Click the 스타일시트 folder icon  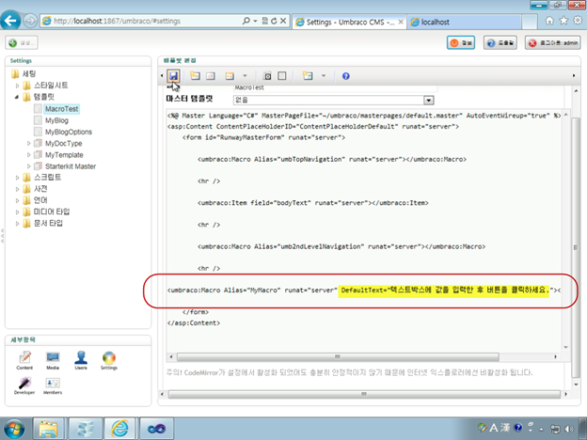tap(26, 86)
